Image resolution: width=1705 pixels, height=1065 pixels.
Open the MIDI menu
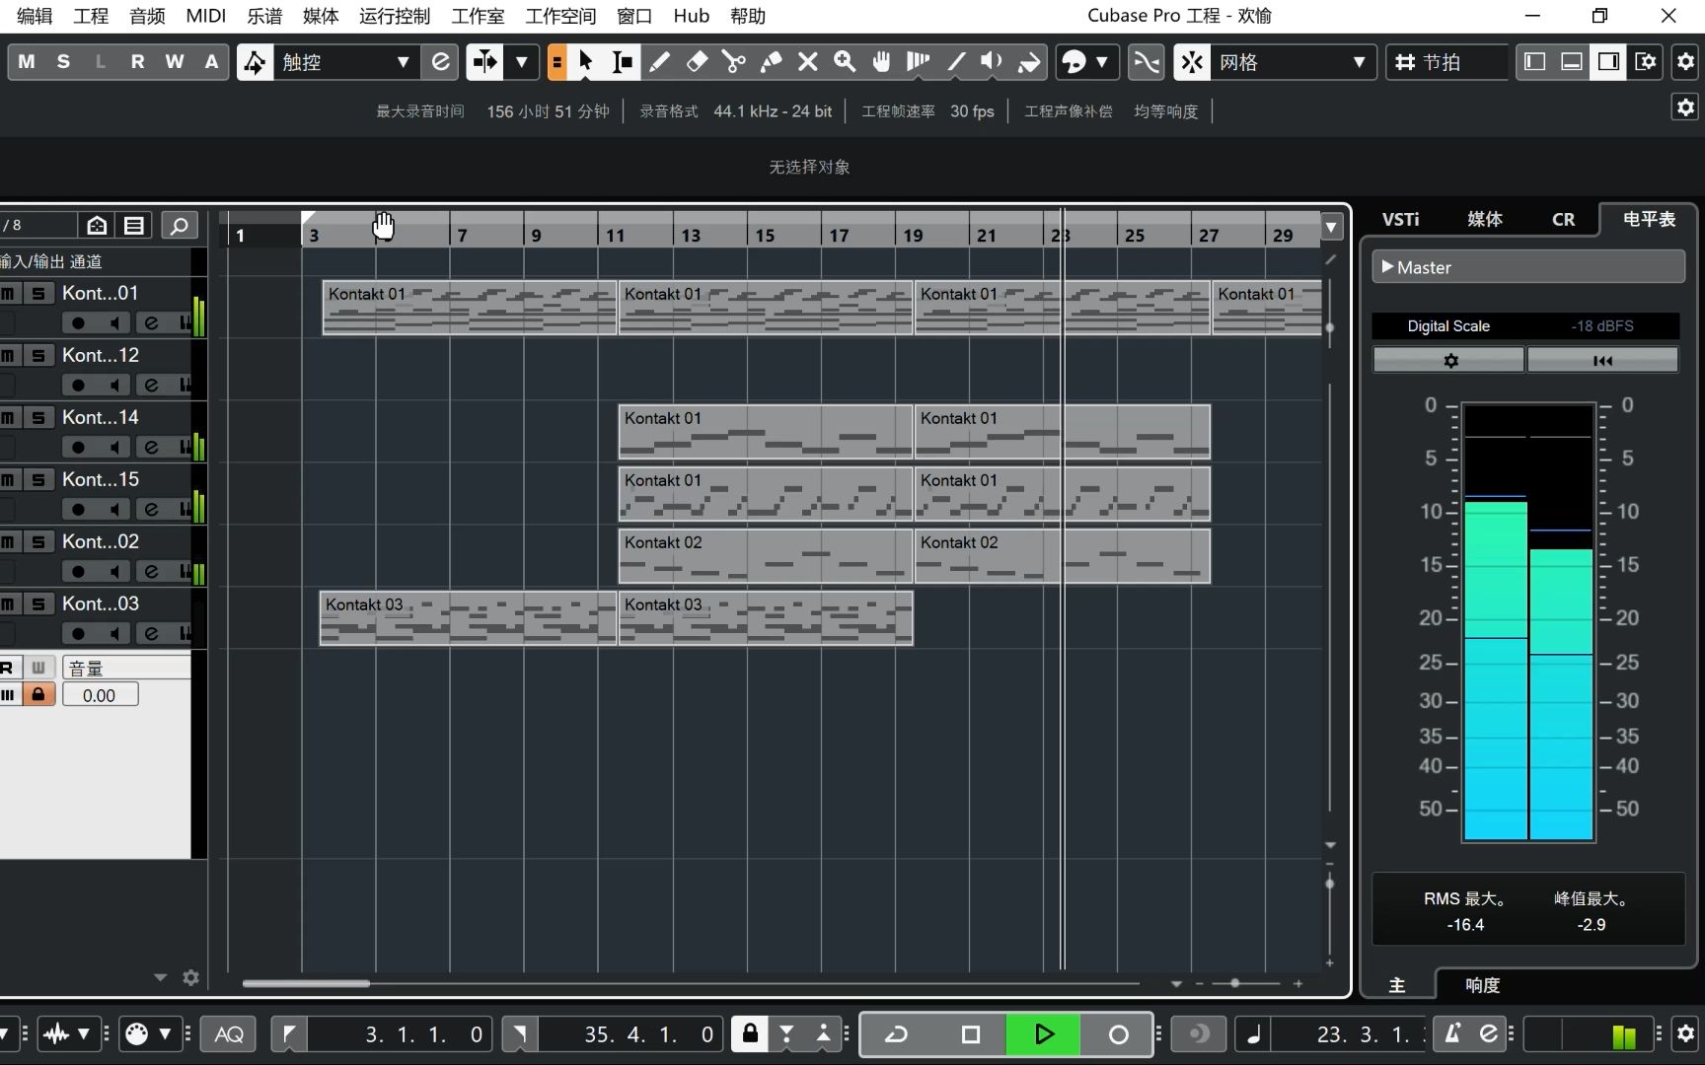205,16
